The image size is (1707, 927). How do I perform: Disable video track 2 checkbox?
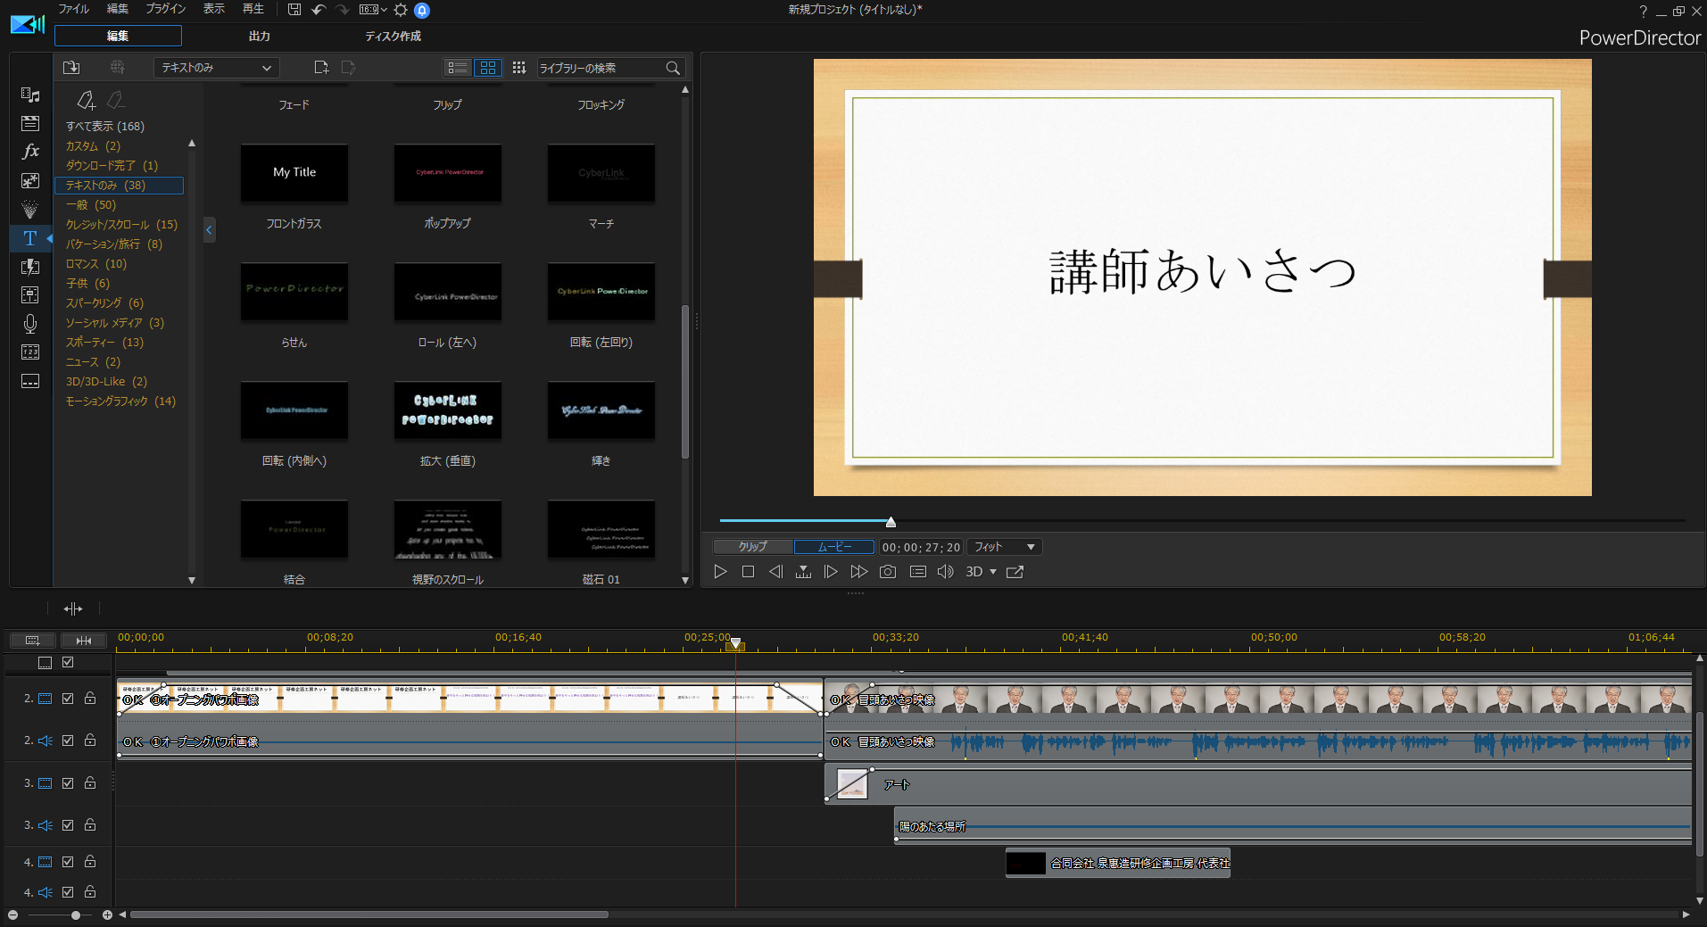68,699
